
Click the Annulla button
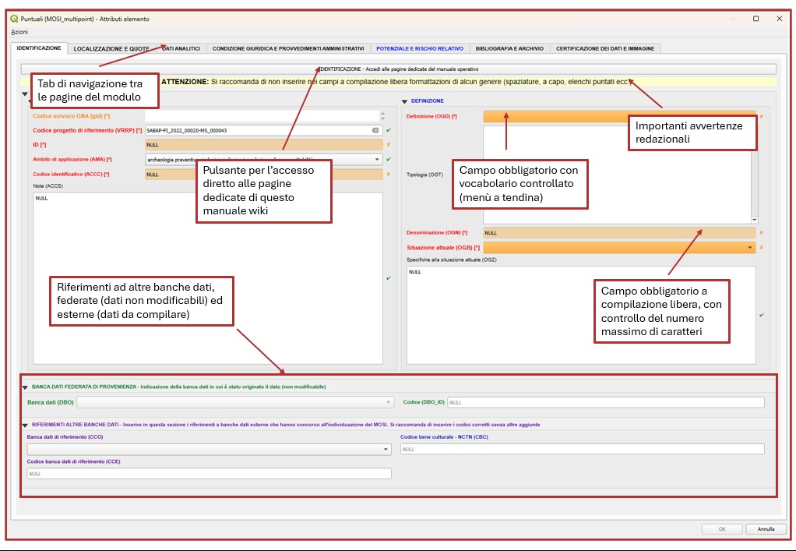click(x=766, y=528)
